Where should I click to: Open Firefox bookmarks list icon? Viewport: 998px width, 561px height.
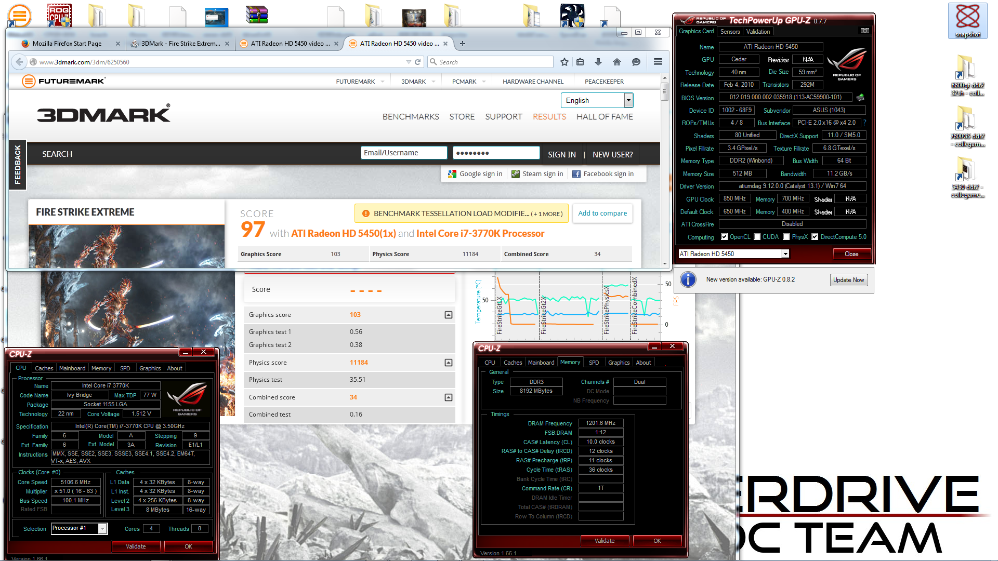click(x=580, y=62)
